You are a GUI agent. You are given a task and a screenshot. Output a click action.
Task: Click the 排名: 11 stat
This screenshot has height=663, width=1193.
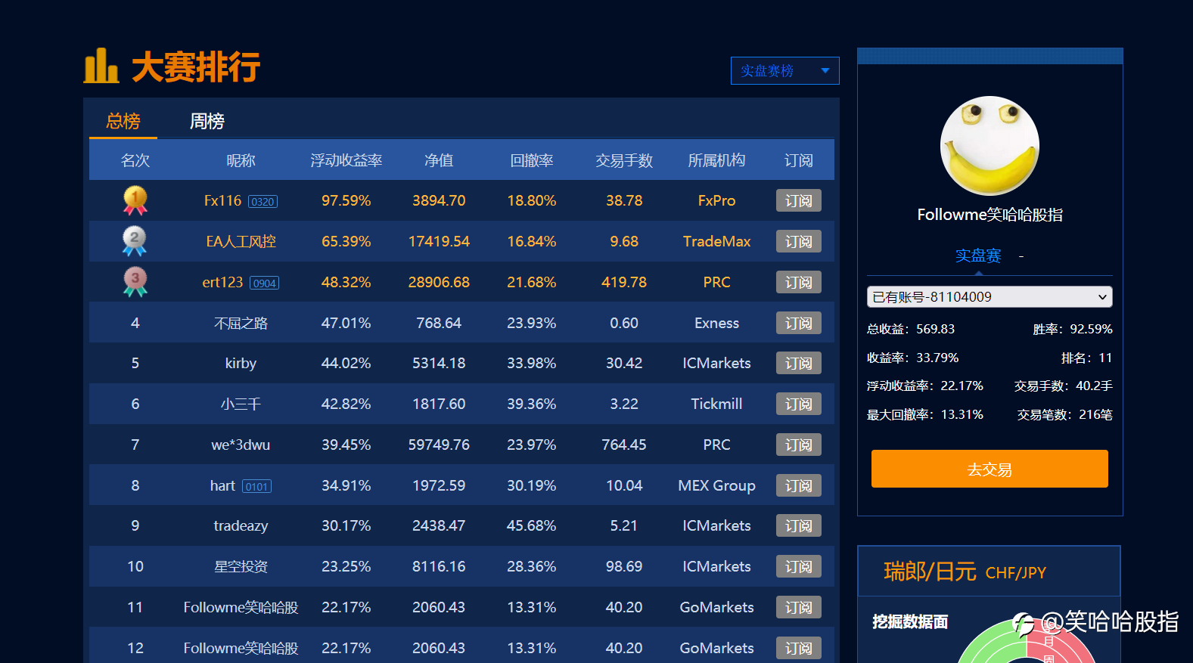click(1086, 358)
